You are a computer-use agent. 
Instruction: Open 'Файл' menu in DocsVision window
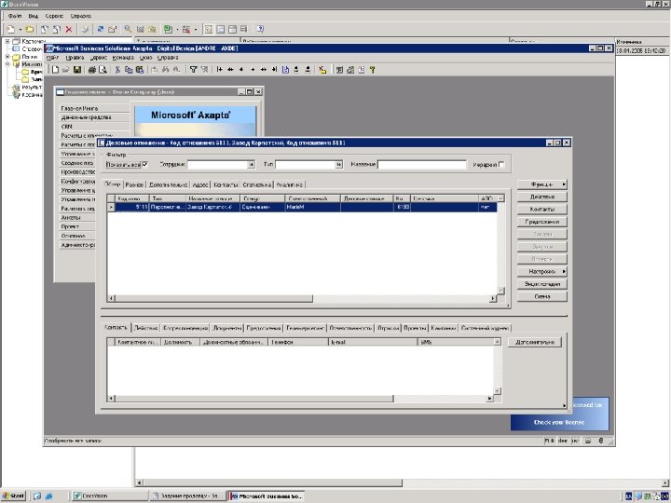[x=15, y=16]
